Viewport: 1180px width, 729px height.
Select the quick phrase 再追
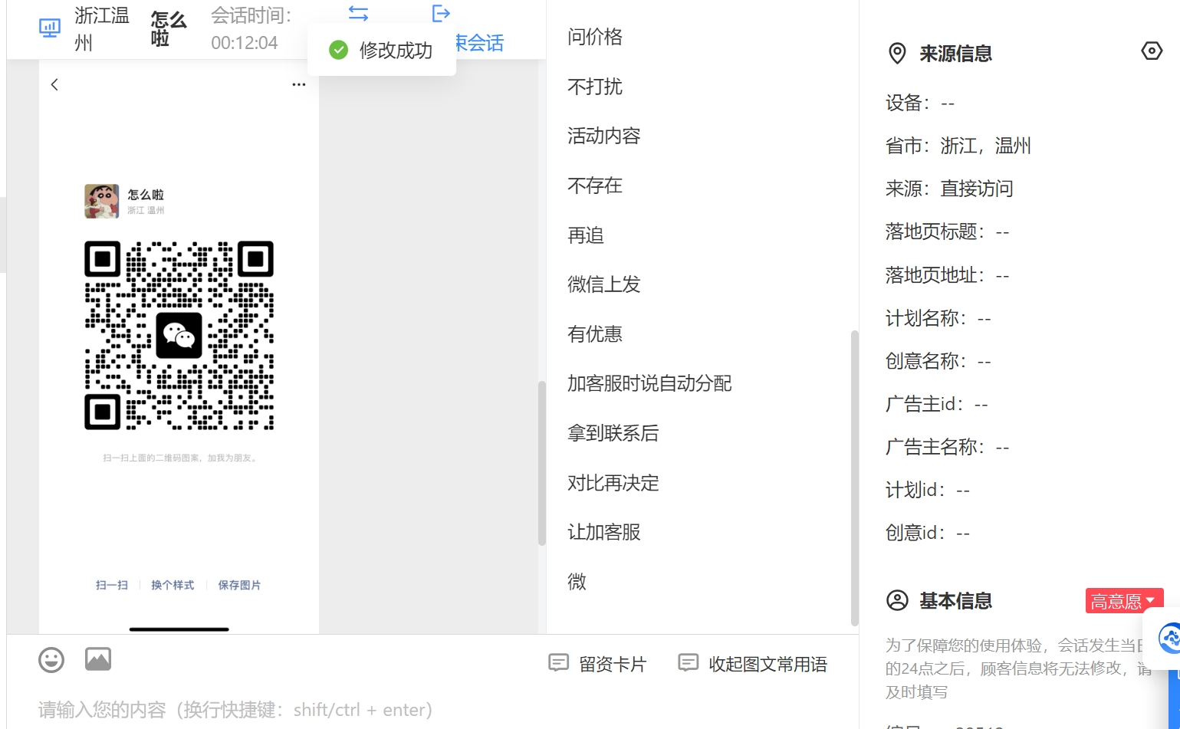586,235
